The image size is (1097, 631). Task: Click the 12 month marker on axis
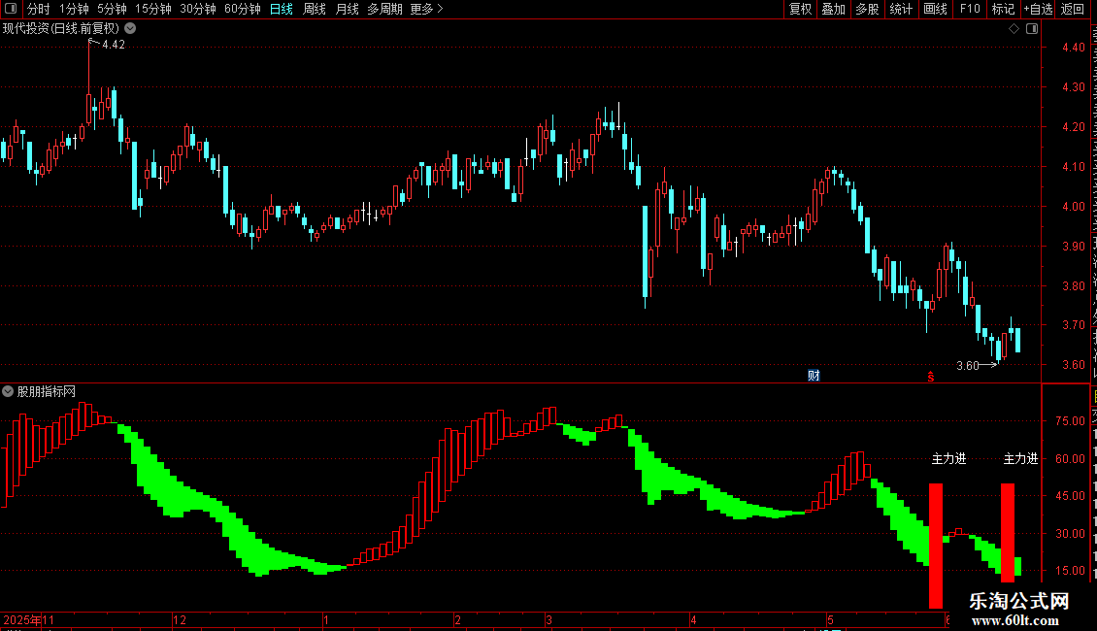click(180, 619)
